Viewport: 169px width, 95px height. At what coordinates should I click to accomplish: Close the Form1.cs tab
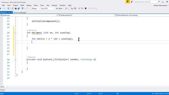[12, 12]
